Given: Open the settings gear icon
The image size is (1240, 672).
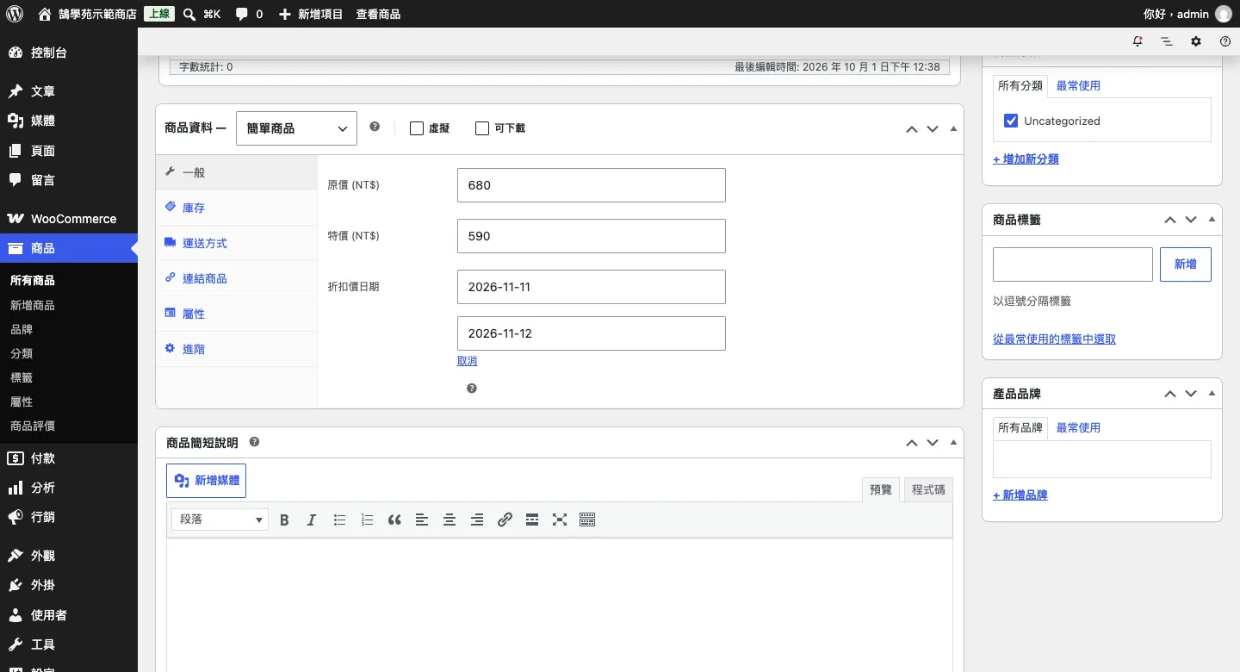Looking at the screenshot, I should coord(1196,41).
